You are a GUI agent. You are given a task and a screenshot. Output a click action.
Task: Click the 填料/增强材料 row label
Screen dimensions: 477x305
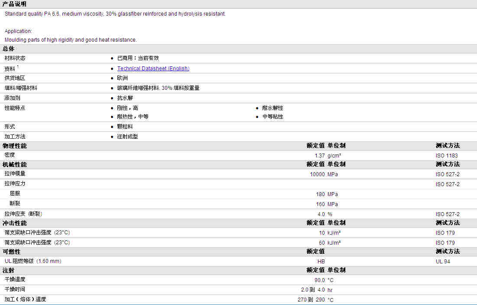click(21, 88)
